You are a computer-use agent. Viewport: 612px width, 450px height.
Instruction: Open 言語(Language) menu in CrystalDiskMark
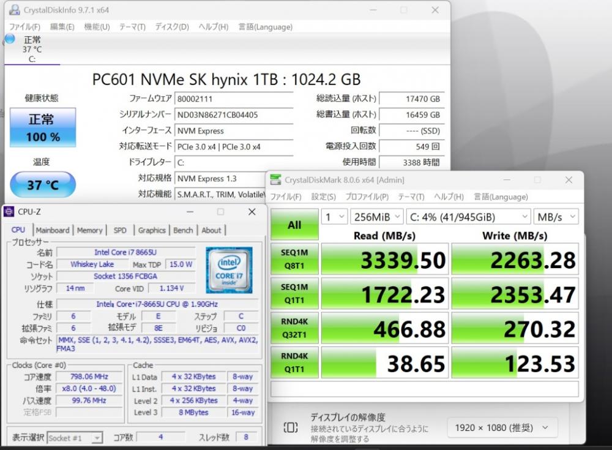pos(501,197)
